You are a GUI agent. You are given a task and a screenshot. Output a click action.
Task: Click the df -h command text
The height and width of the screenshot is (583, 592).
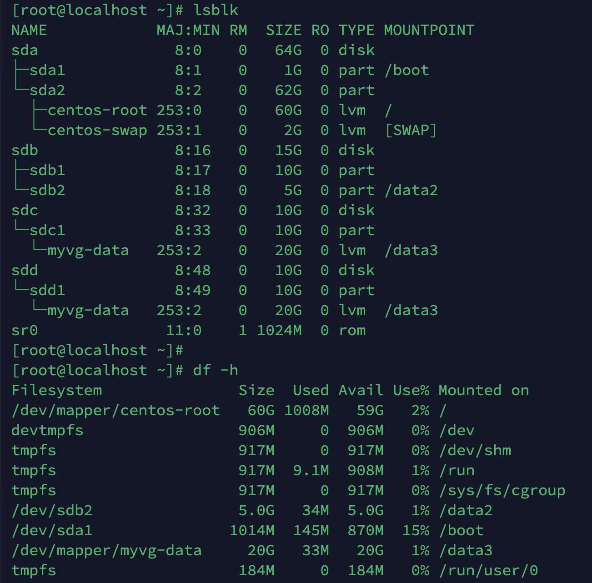(x=216, y=370)
